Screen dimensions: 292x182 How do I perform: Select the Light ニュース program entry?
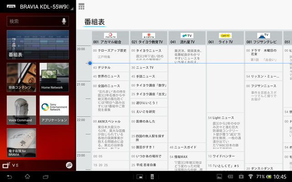(x=225, y=118)
